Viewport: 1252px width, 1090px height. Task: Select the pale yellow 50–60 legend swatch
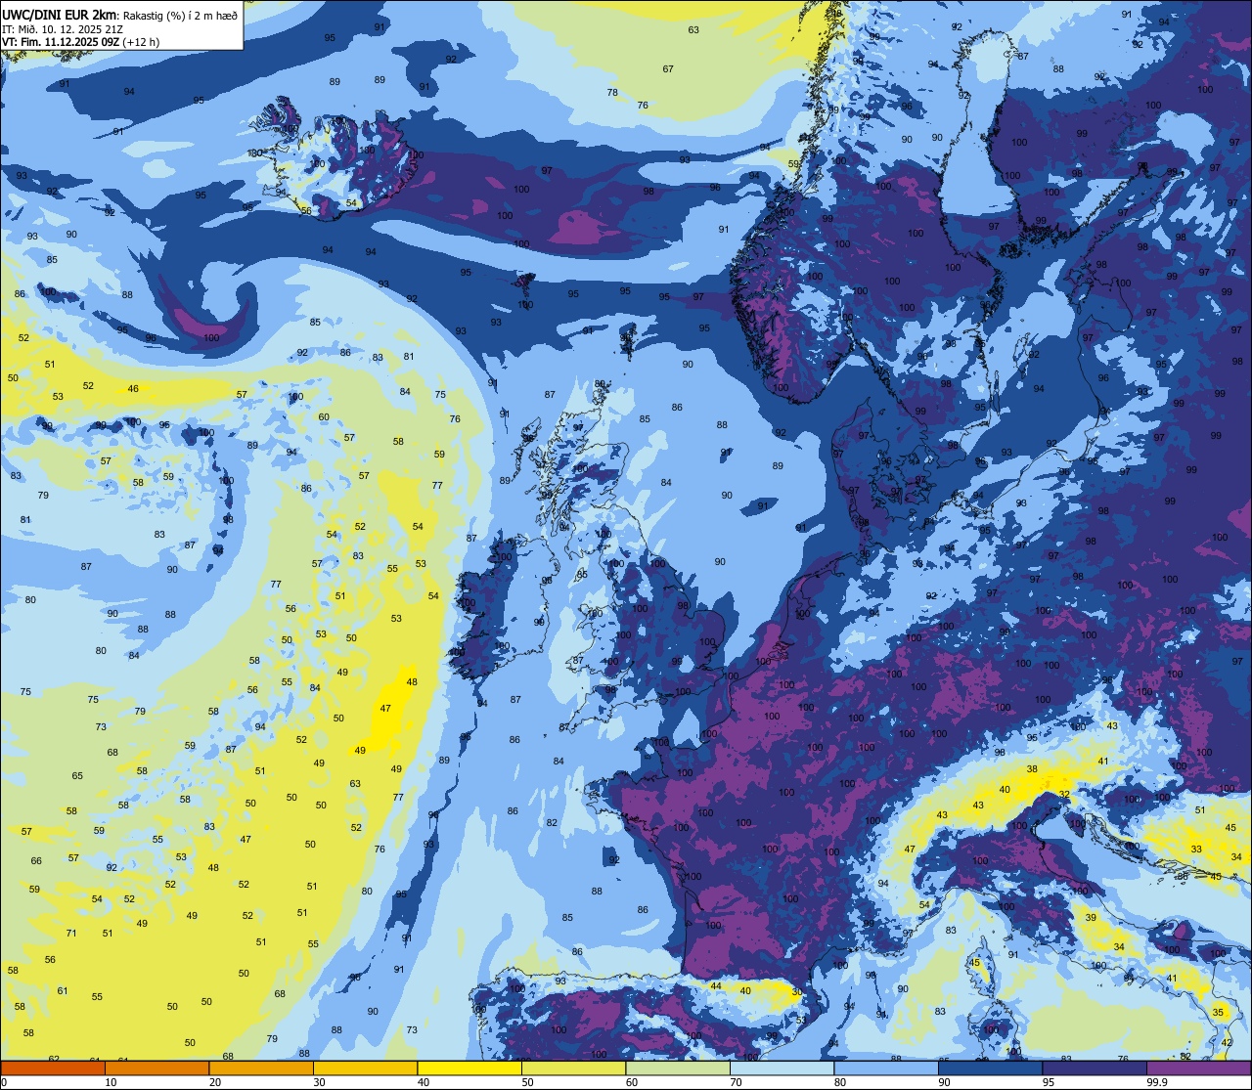[x=573, y=1068]
